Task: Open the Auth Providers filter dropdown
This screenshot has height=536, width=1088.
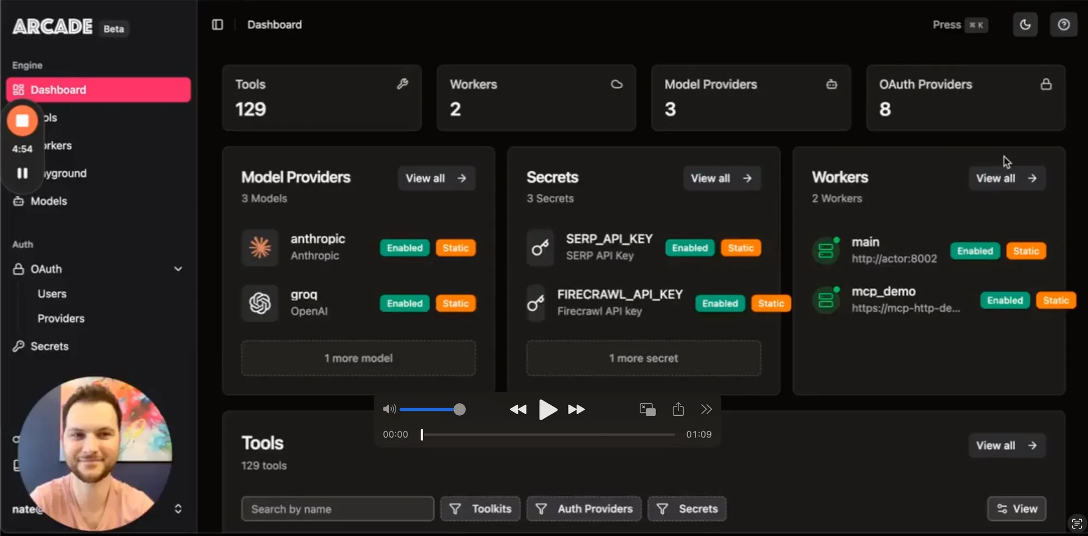Action: coord(584,509)
